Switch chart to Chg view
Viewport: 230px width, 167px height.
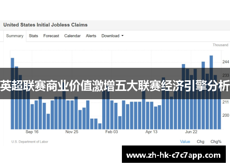(201, 142)
